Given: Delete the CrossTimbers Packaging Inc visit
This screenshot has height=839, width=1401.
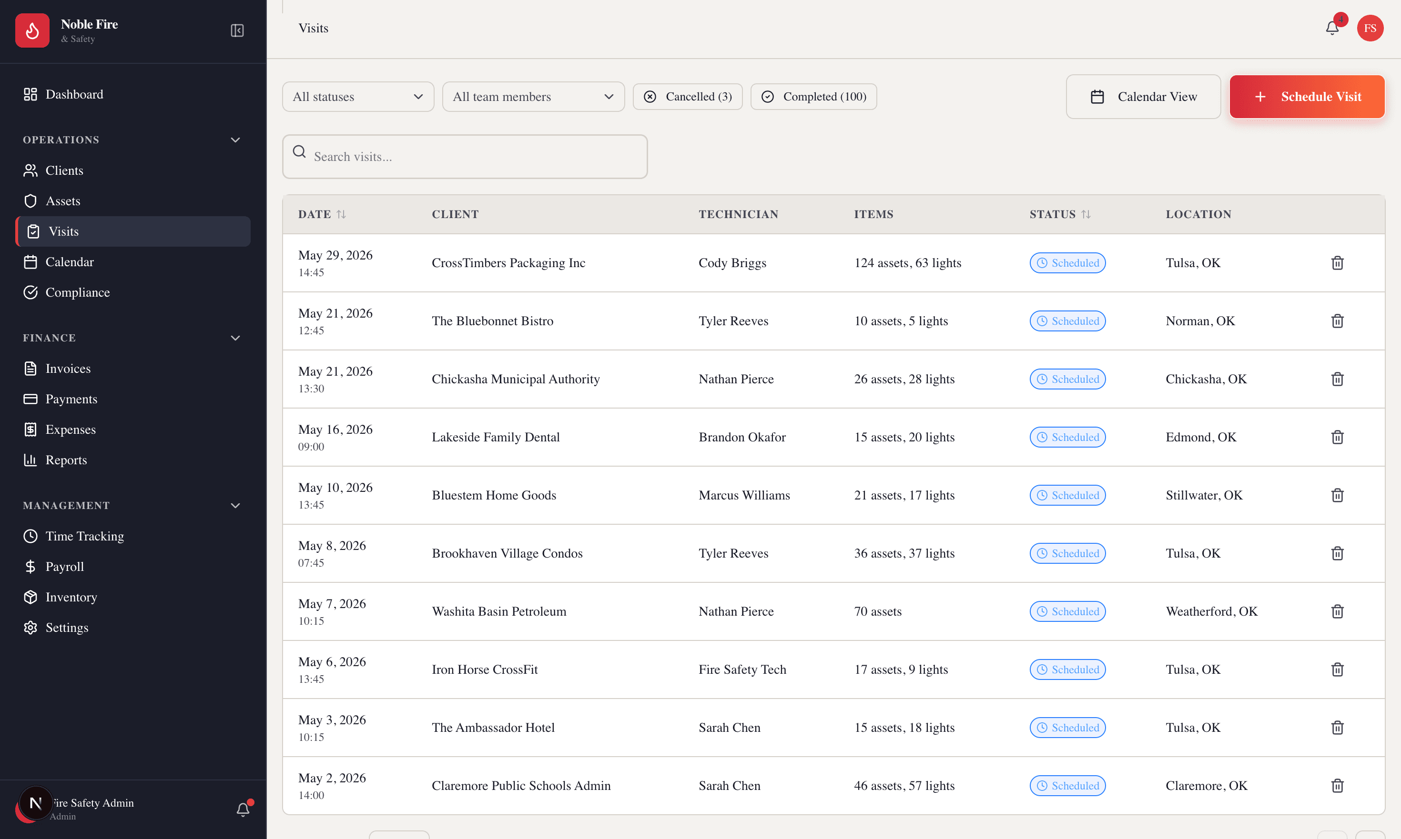Looking at the screenshot, I should click(x=1337, y=263).
